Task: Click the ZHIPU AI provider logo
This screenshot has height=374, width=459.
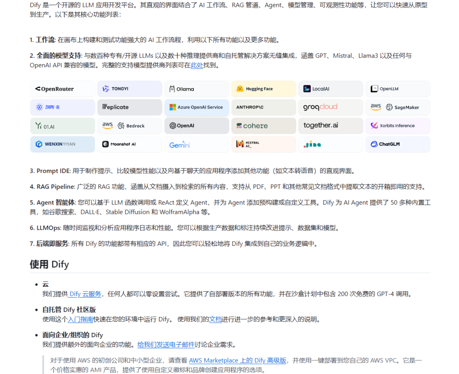Action: point(62,107)
